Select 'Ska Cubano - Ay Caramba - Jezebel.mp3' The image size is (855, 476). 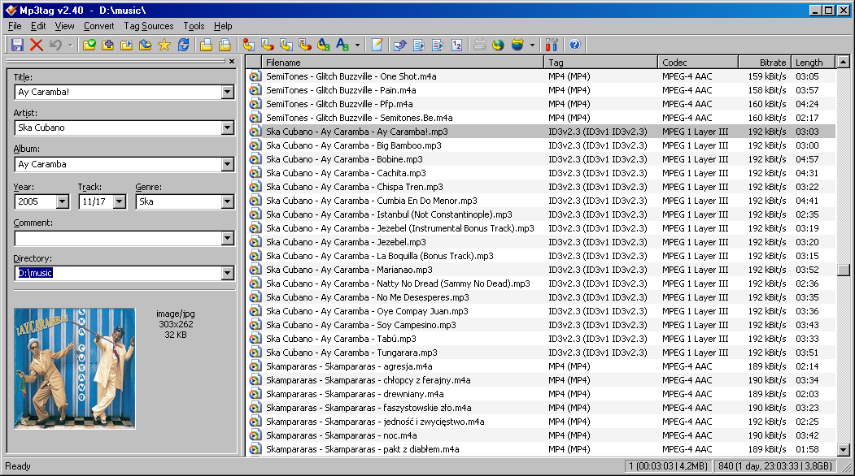(x=347, y=242)
